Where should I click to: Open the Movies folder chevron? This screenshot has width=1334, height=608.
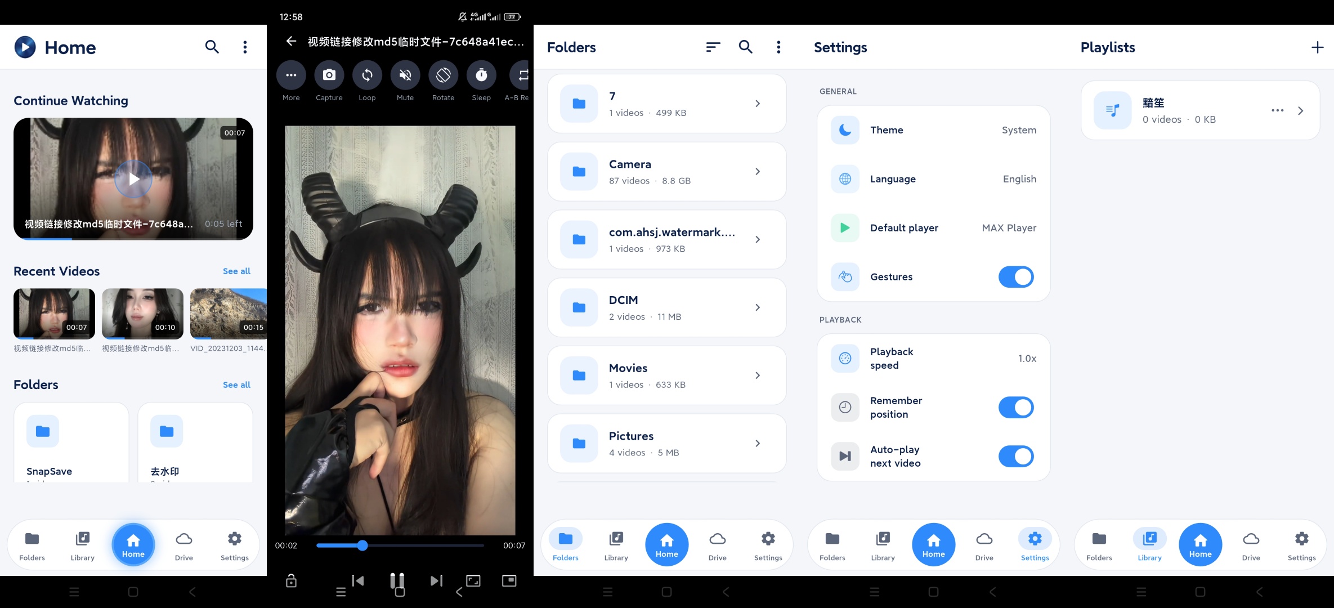pyautogui.click(x=758, y=375)
